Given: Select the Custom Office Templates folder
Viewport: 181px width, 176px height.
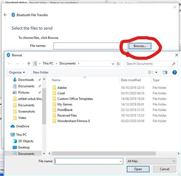Looking at the screenshot, I should click(x=75, y=99).
